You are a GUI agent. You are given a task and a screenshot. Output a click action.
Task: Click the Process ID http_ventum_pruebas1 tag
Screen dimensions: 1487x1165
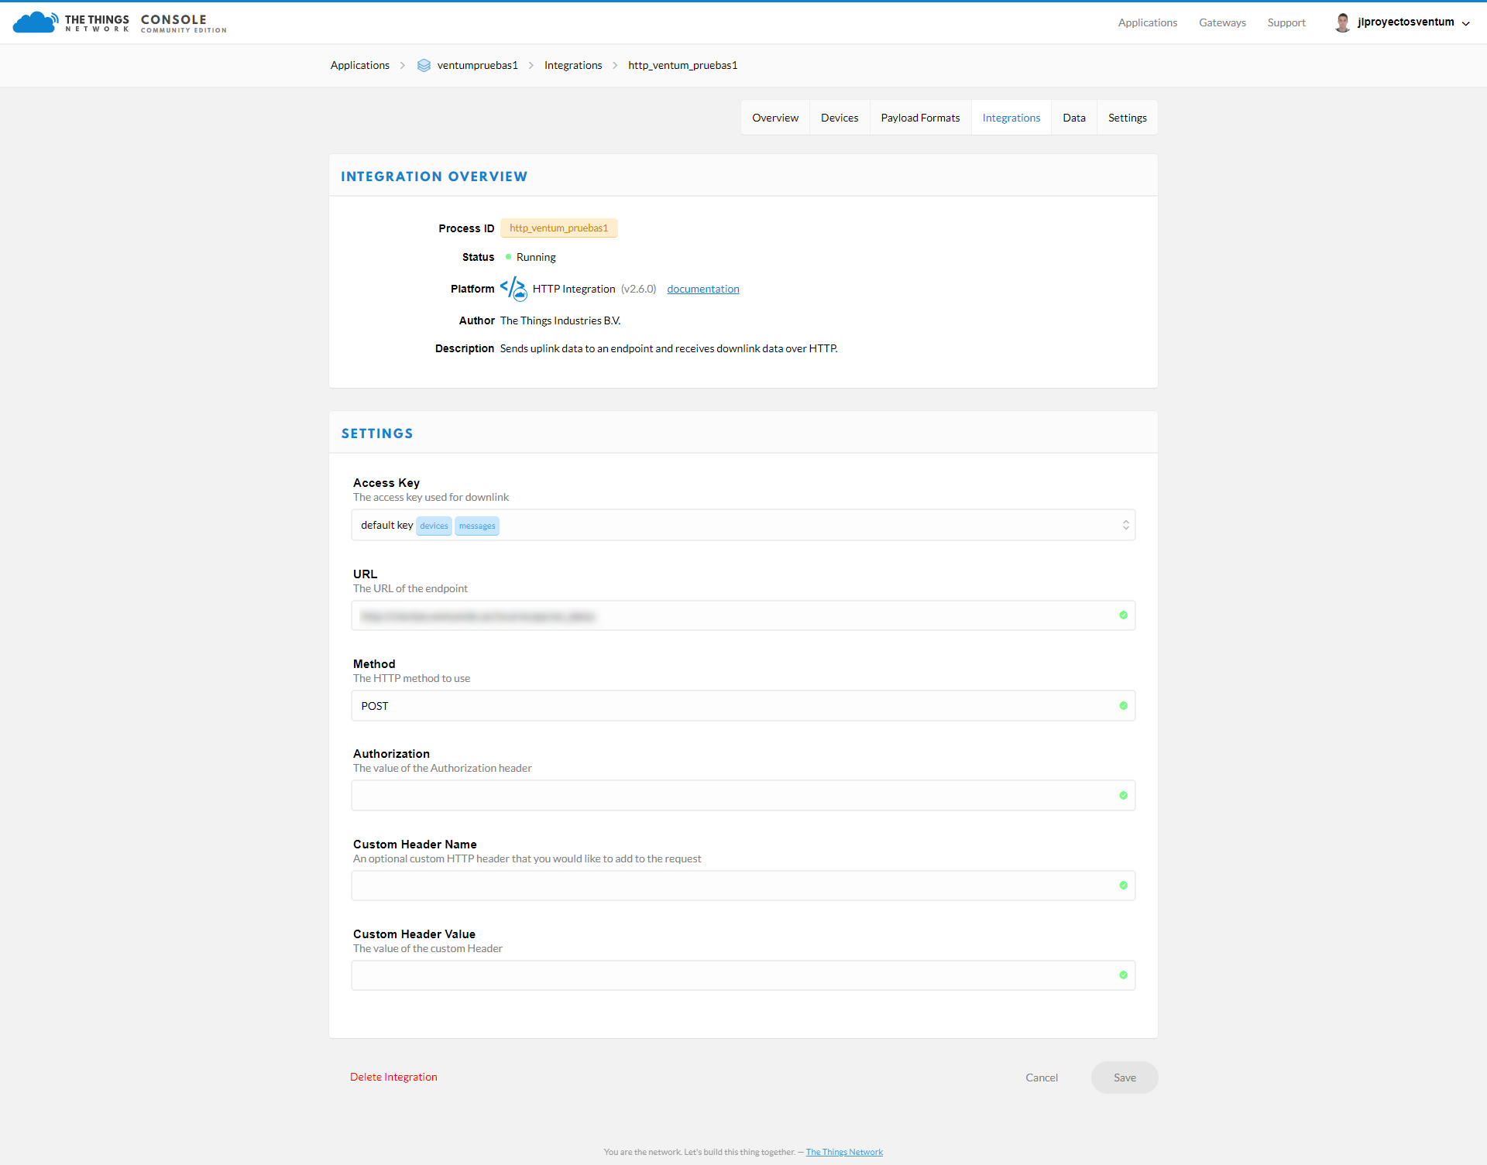point(558,228)
